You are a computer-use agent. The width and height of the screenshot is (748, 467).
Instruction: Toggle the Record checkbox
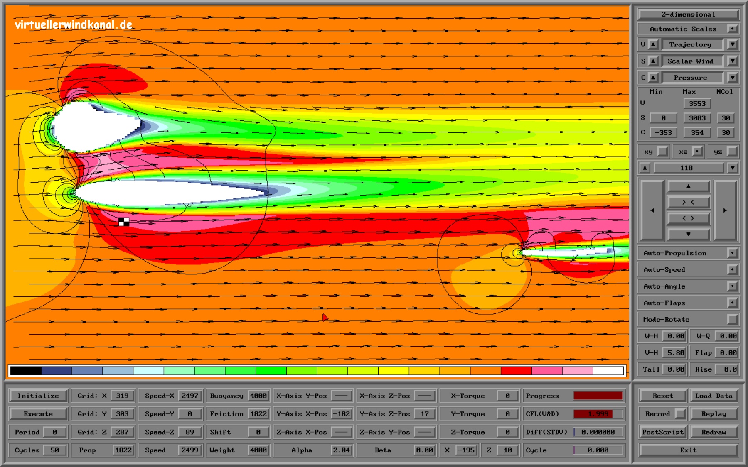coord(680,414)
